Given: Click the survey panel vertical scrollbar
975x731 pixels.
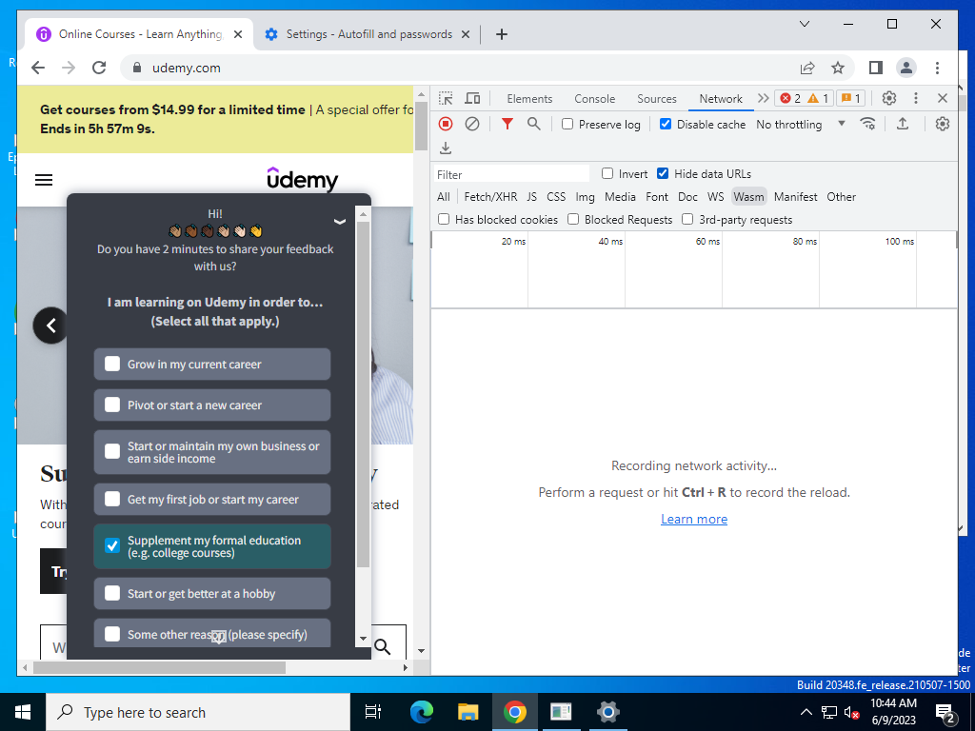Looking at the screenshot, I should (x=363, y=394).
